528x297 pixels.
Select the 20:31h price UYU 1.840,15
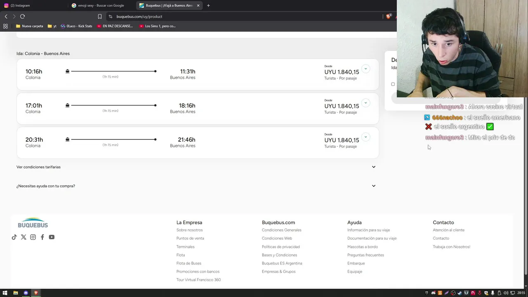[342, 140]
